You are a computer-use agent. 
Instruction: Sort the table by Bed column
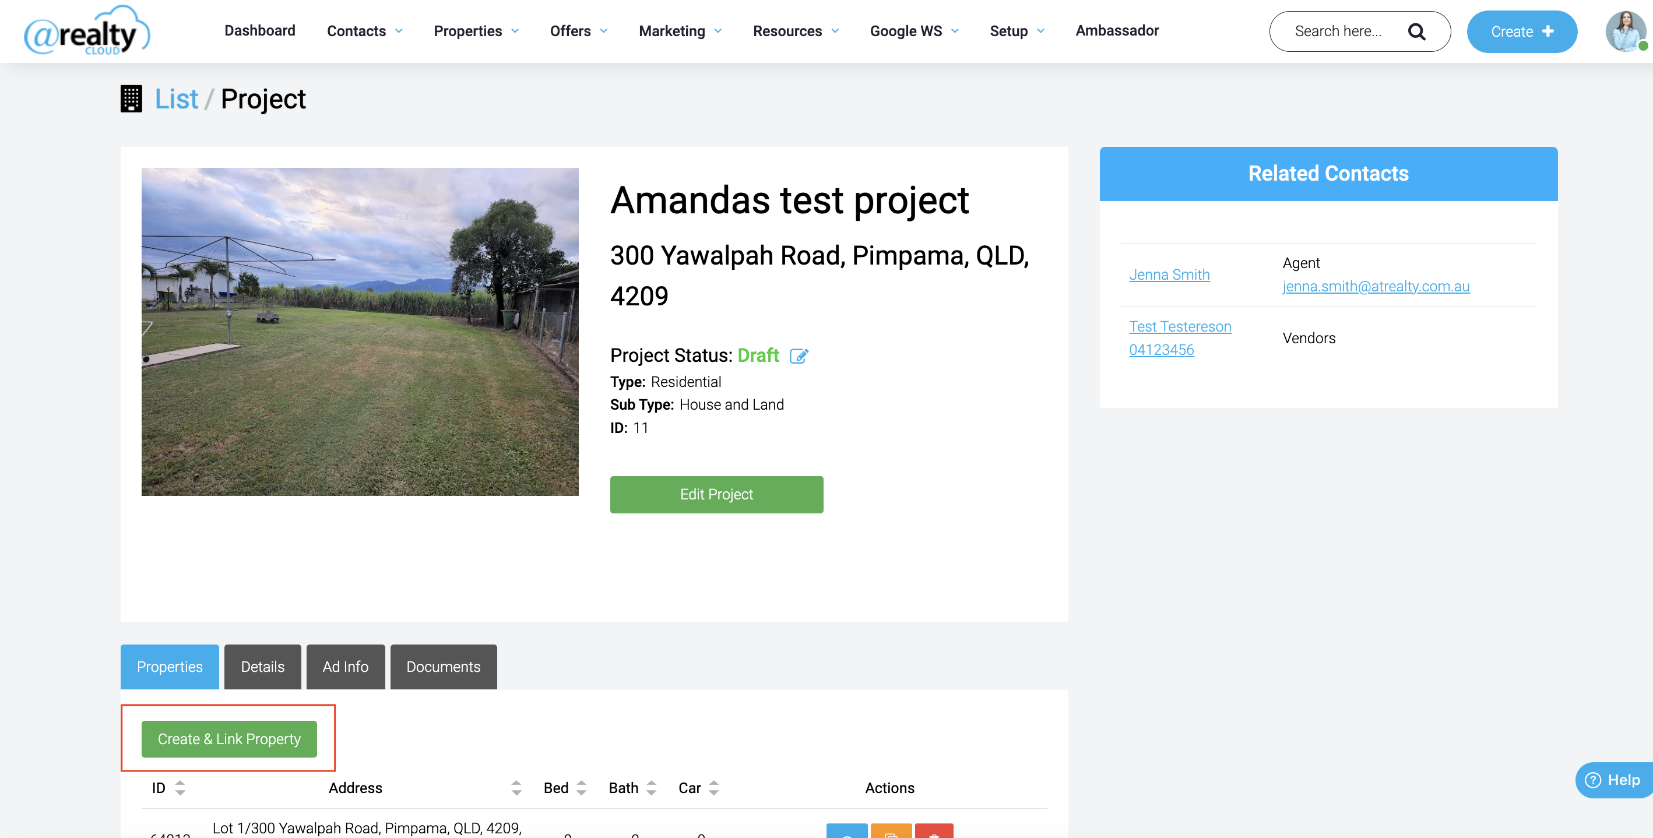click(x=581, y=788)
